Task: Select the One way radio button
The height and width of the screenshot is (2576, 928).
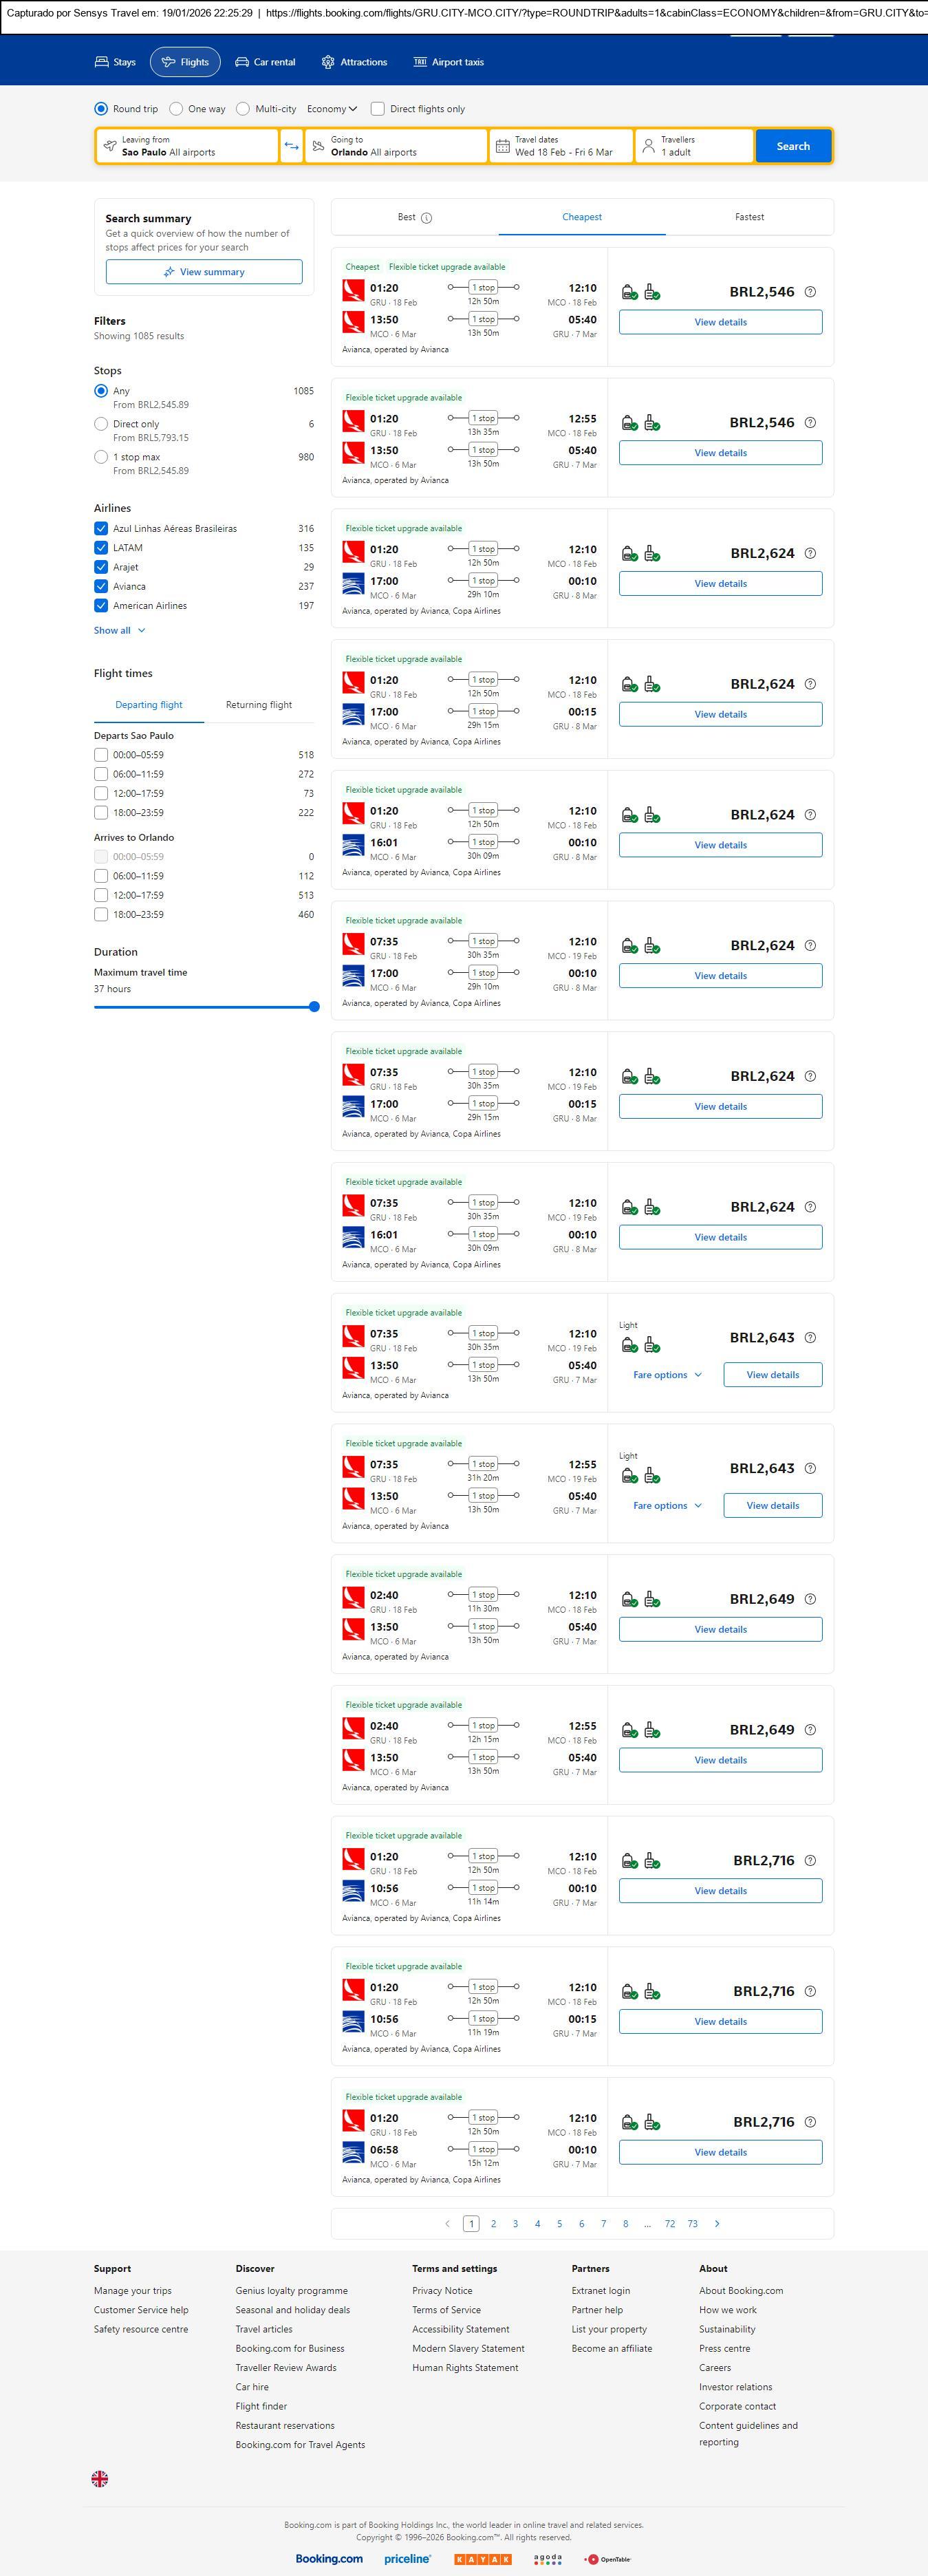Action: pyautogui.click(x=176, y=109)
